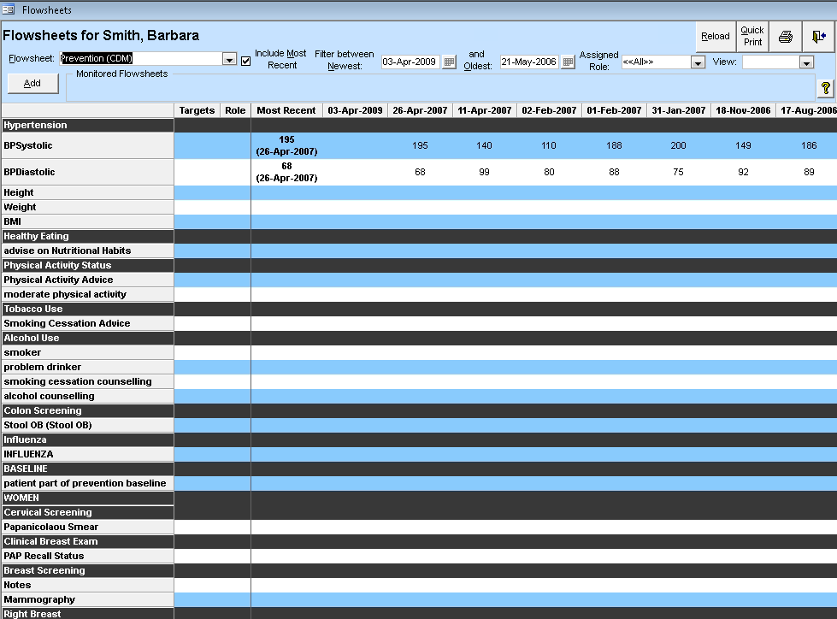The height and width of the screenshot is (619, 837).
Task: Select the Mammography row label
Action: pos(87,600)
